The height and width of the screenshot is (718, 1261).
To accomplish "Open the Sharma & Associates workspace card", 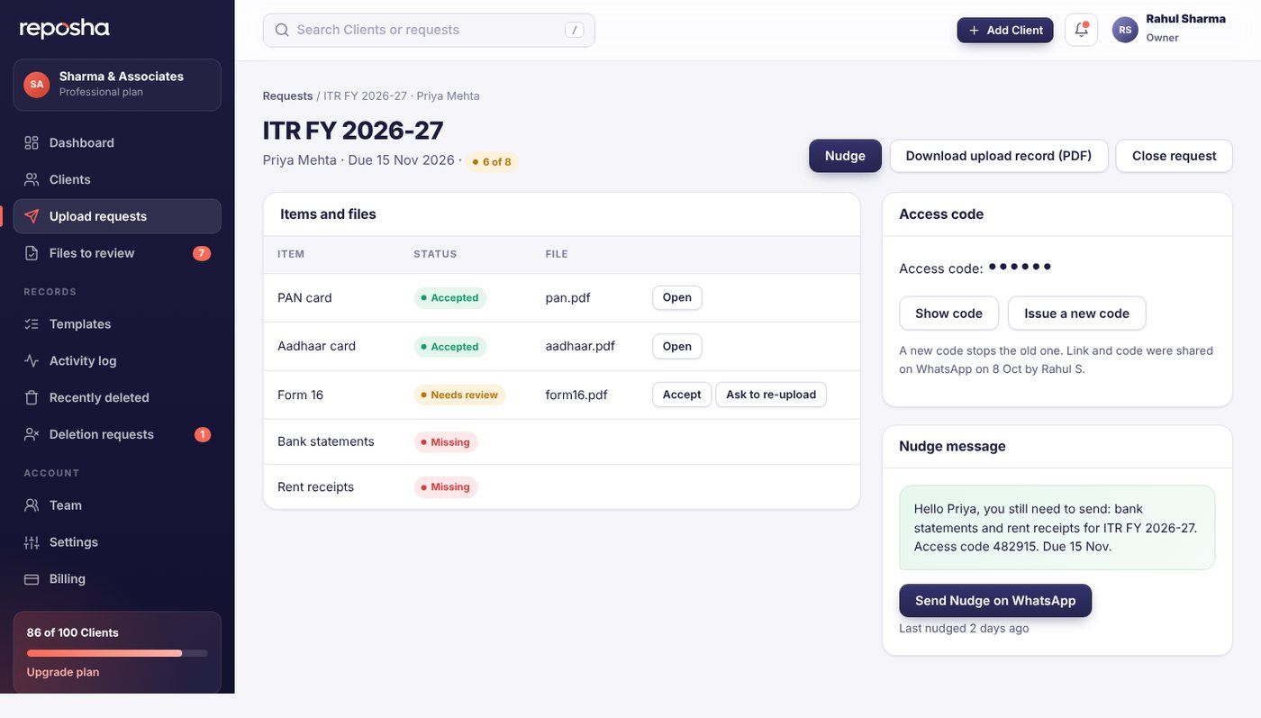I will pos(117,85).
